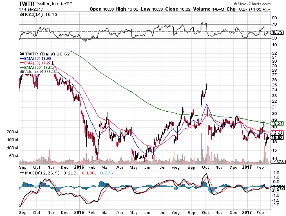Click the Chg +0.27 (+1.65%) value

click(x=247, y=9)
